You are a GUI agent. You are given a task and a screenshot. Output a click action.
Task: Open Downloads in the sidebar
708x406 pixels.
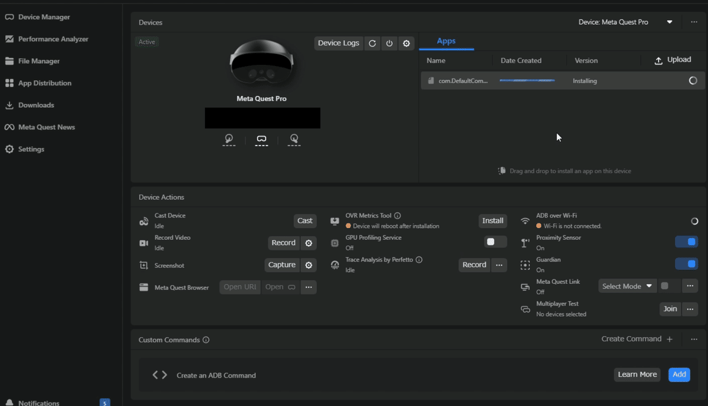[x=29, y=105]
